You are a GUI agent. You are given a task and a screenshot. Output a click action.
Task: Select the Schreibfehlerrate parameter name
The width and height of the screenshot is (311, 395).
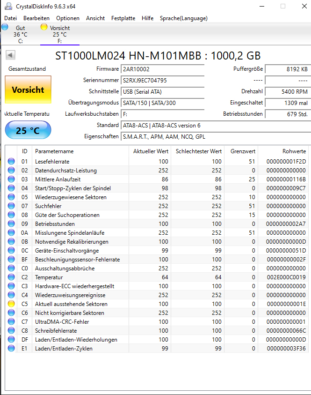(x=56, y=331)
